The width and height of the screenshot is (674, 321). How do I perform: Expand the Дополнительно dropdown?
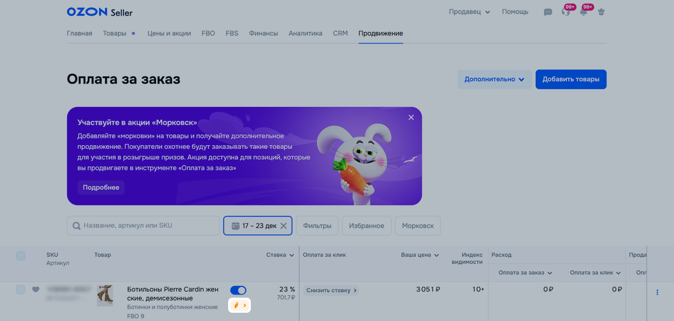[x=494, y=79]
